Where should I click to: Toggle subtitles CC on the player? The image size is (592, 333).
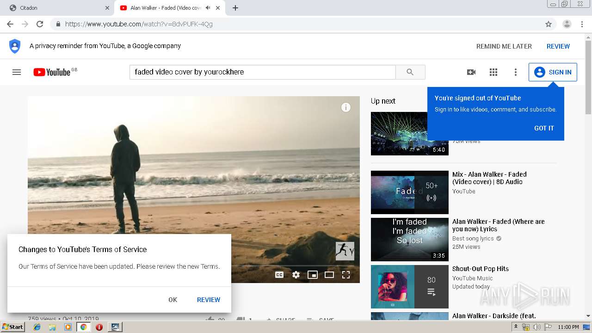[x=279, y=275]
